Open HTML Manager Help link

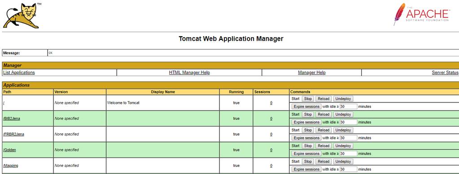189,72
